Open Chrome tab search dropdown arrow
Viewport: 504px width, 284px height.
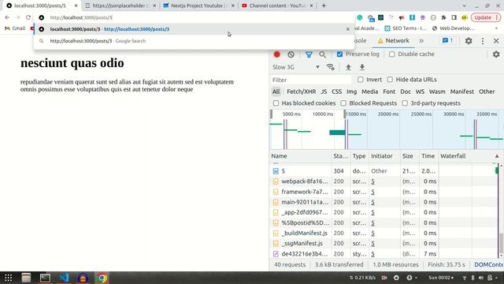[464, 6]
